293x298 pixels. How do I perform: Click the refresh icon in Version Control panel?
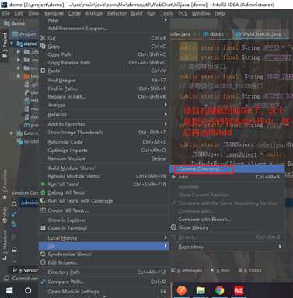pos(15,204)
